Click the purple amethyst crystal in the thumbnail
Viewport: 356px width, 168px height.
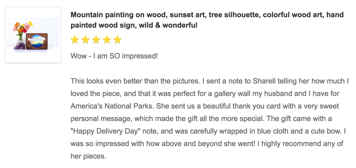click(19, 45)
